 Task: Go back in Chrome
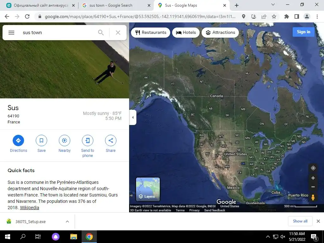(7, 16)
